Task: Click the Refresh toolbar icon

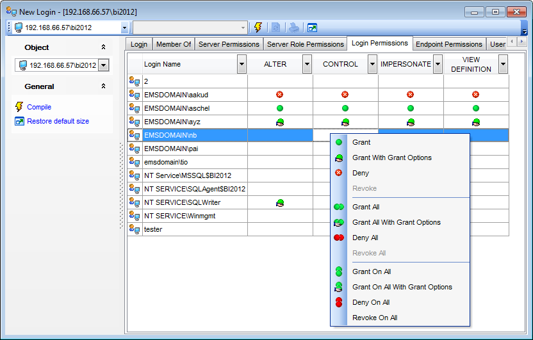Action: (275, 28)
